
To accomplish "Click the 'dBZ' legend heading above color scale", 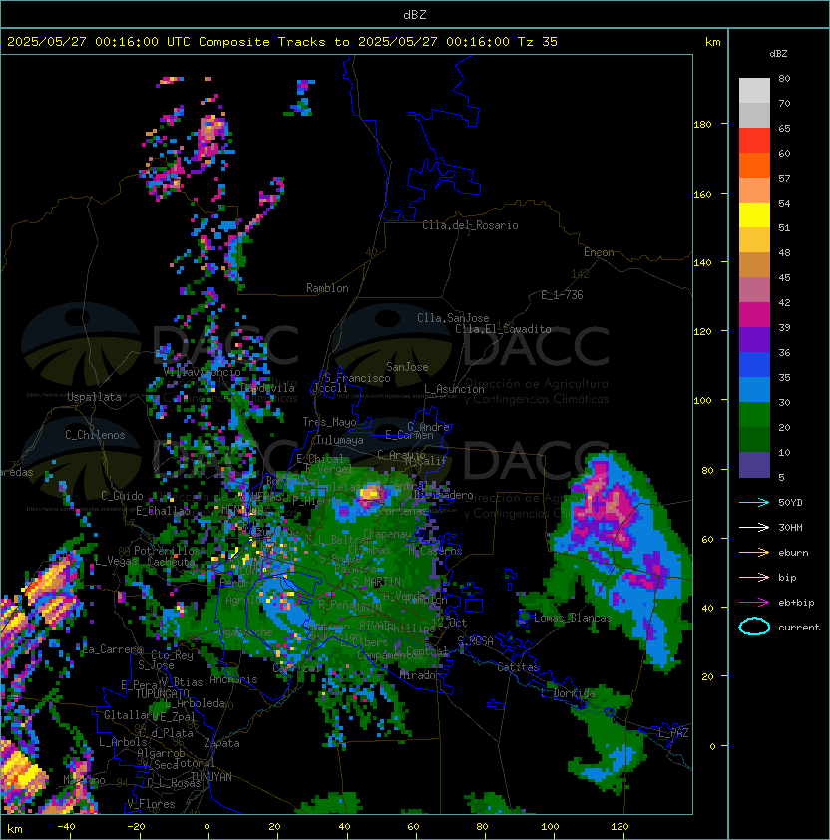I will pyautogui.click(x=778, y=54).
